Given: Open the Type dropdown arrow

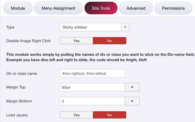Looking at the screenshot, I should [x=125, y=27].
